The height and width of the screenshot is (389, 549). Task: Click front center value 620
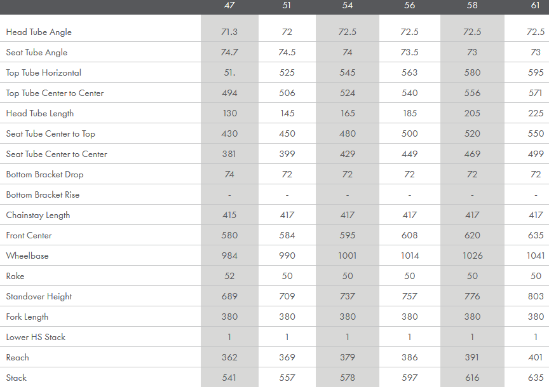(472, 235)
